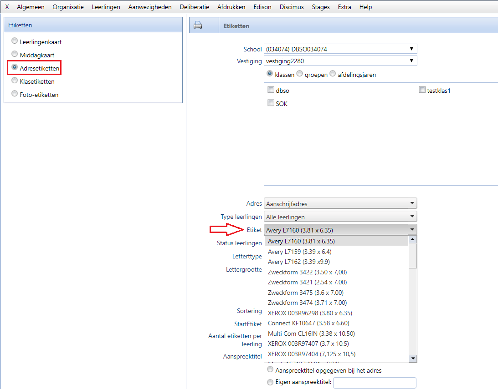The image size is (498, 389).
Task: Click the dropdown list scroll down arrow
Action: (413, 359)
